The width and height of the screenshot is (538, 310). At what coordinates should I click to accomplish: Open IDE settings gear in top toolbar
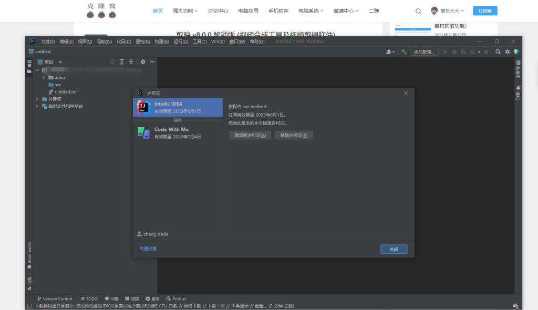[508, 52]
